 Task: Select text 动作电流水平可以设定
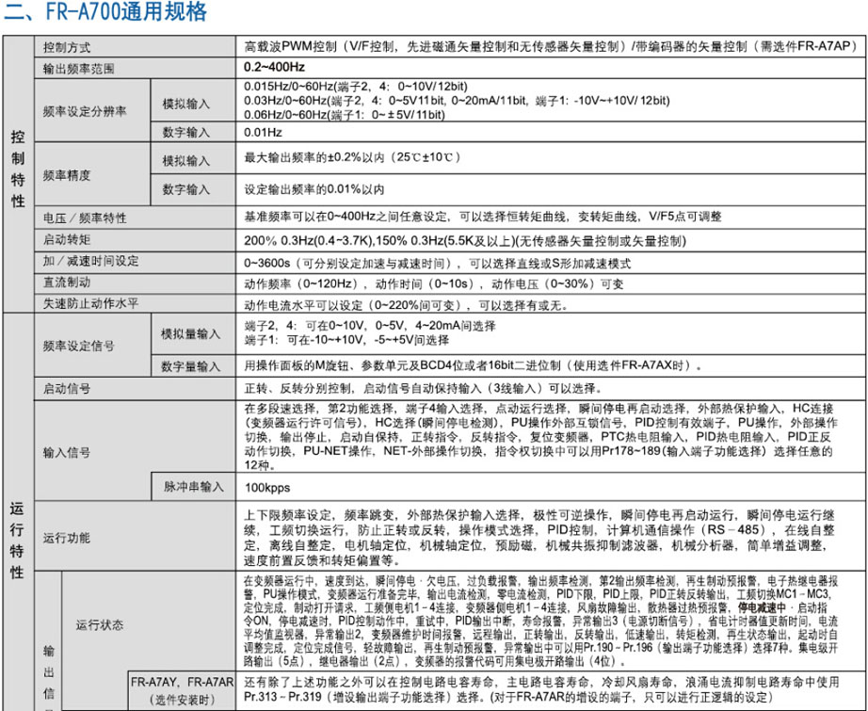tap(304, 305)
